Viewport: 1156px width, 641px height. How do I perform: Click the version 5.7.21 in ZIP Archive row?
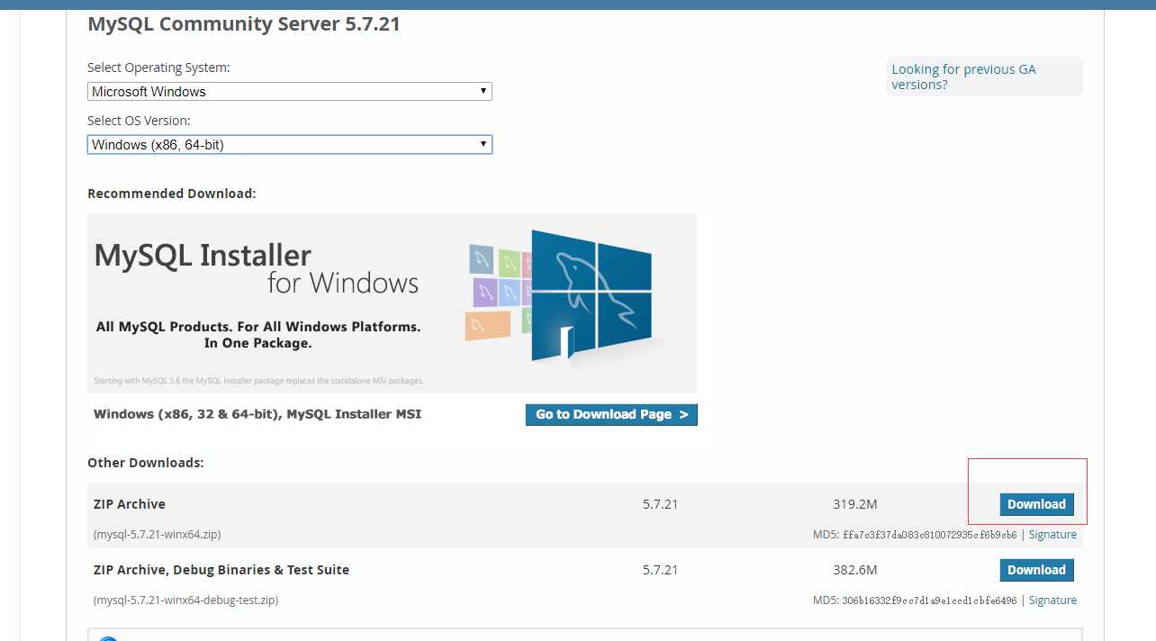pyautogui.click(x=660, y=504)
